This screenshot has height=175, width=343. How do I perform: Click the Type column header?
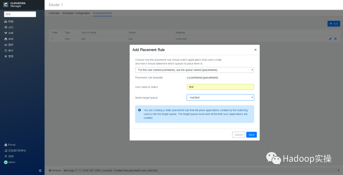tap(67, 32)
